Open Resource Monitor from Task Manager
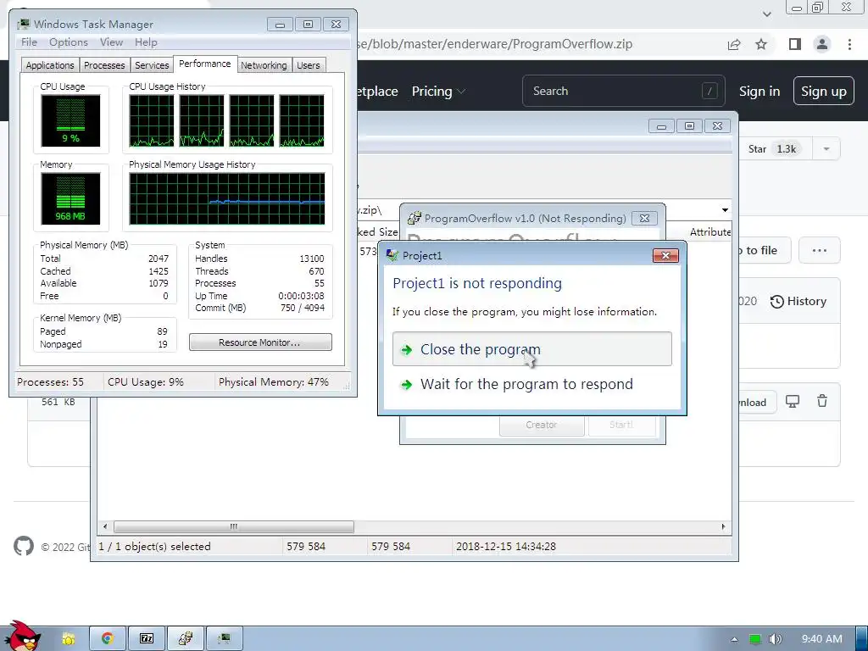 click(260, 342)
